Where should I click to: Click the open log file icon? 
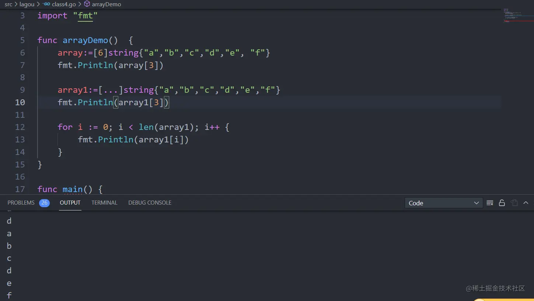pyautogui.click(x=514, y=203)
